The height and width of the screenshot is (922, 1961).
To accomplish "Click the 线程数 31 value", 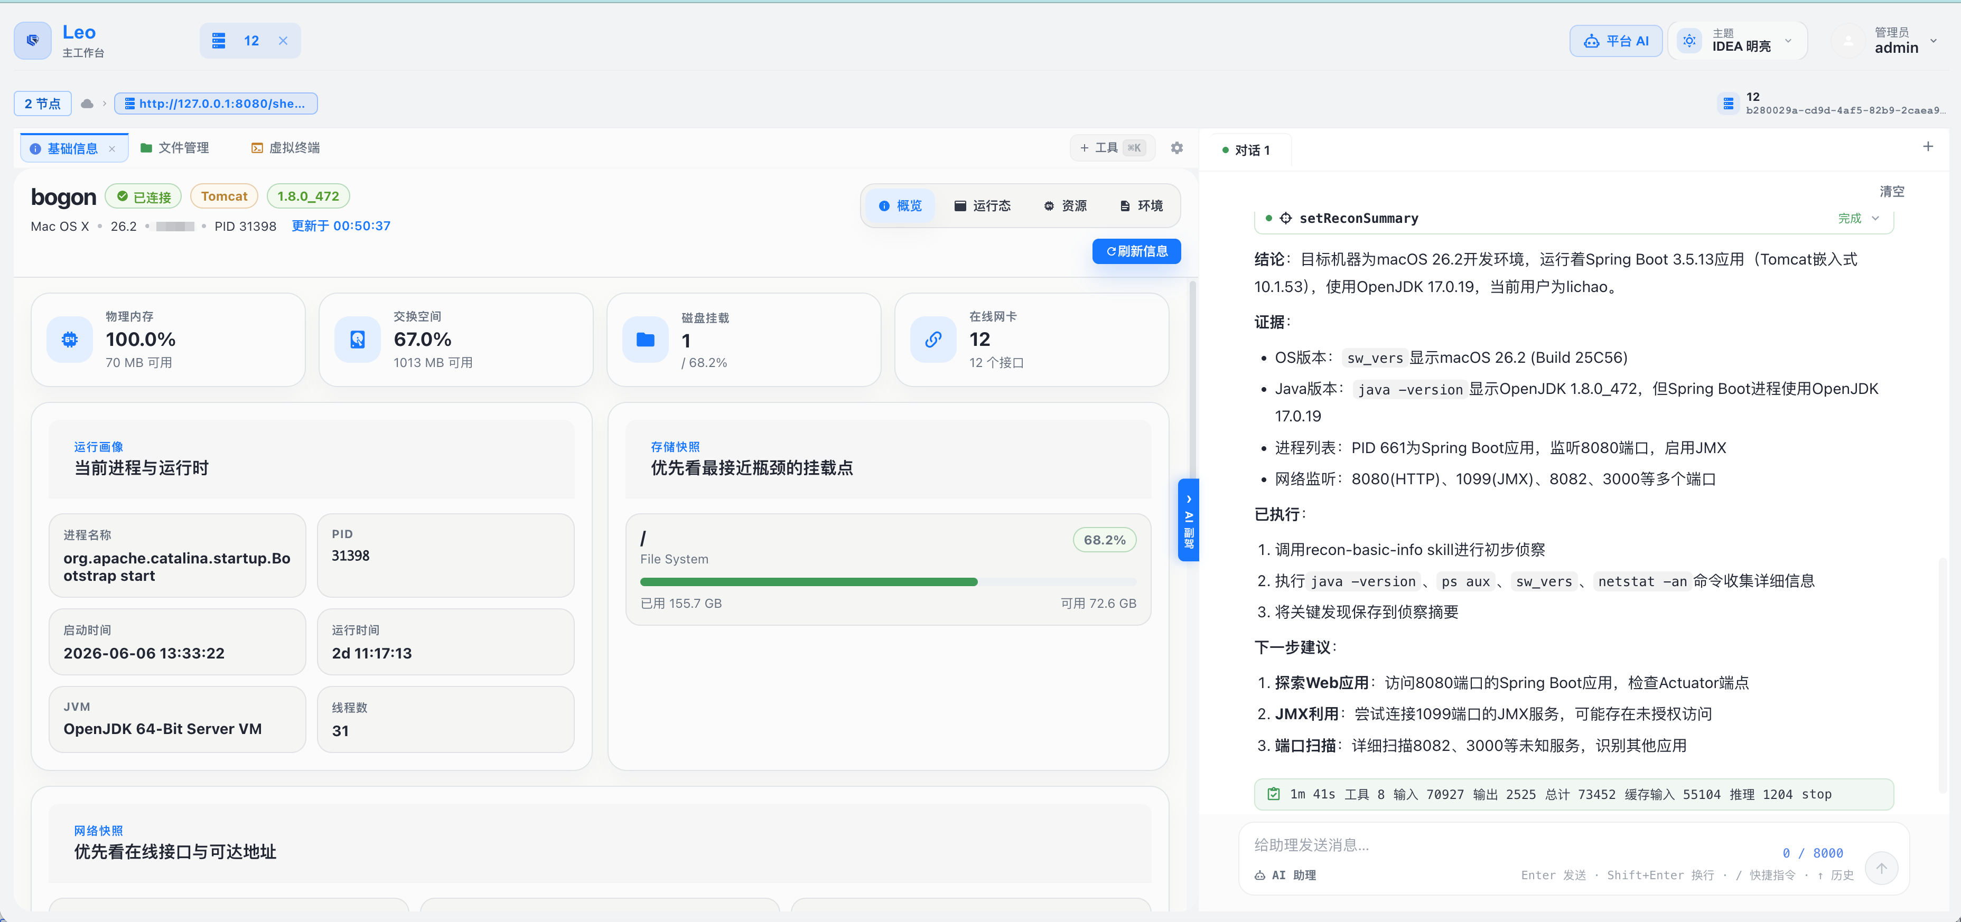I will click(340, 731).
